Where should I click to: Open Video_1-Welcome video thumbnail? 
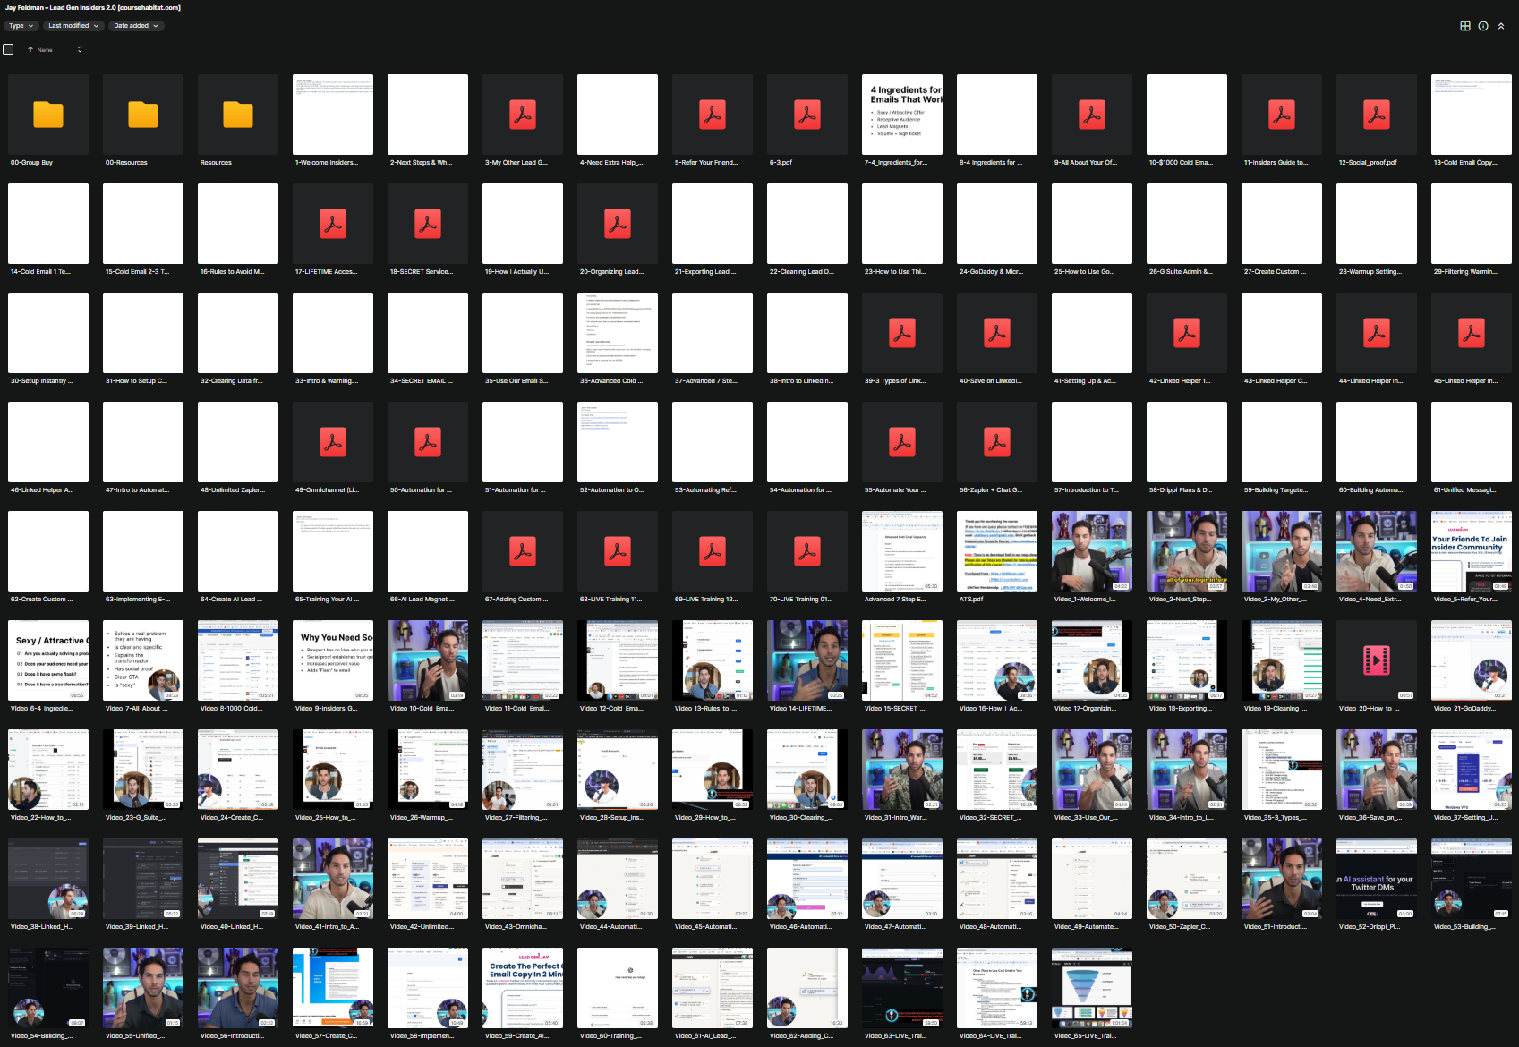[1092, 551]
